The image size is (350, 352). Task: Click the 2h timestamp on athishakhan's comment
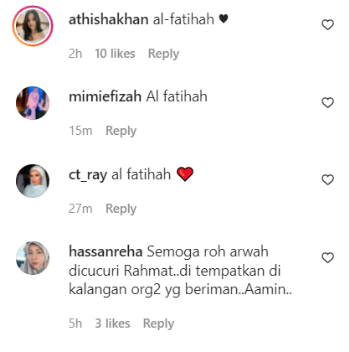[x=75, y=54]
